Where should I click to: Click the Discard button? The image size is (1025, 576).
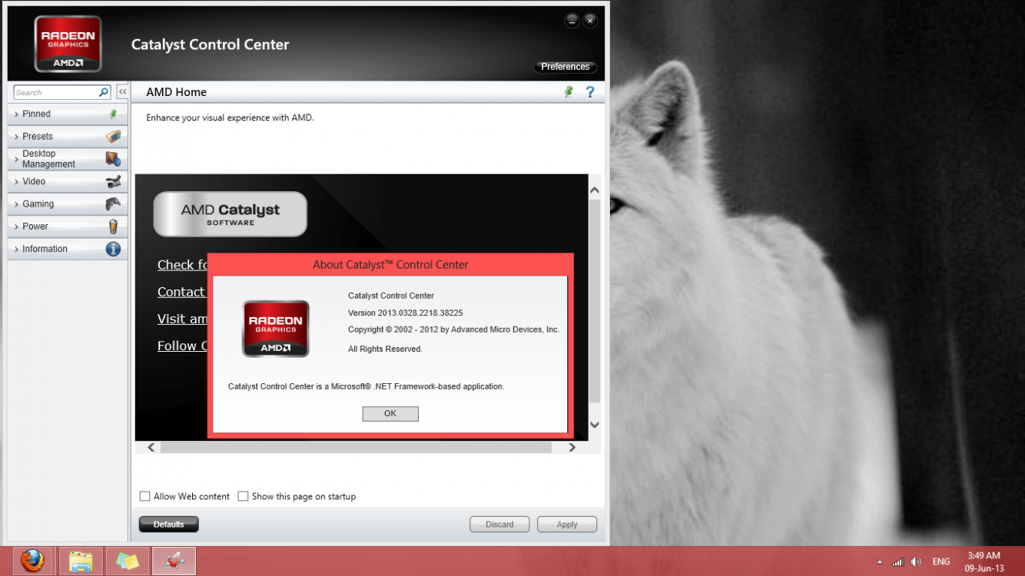499,525
